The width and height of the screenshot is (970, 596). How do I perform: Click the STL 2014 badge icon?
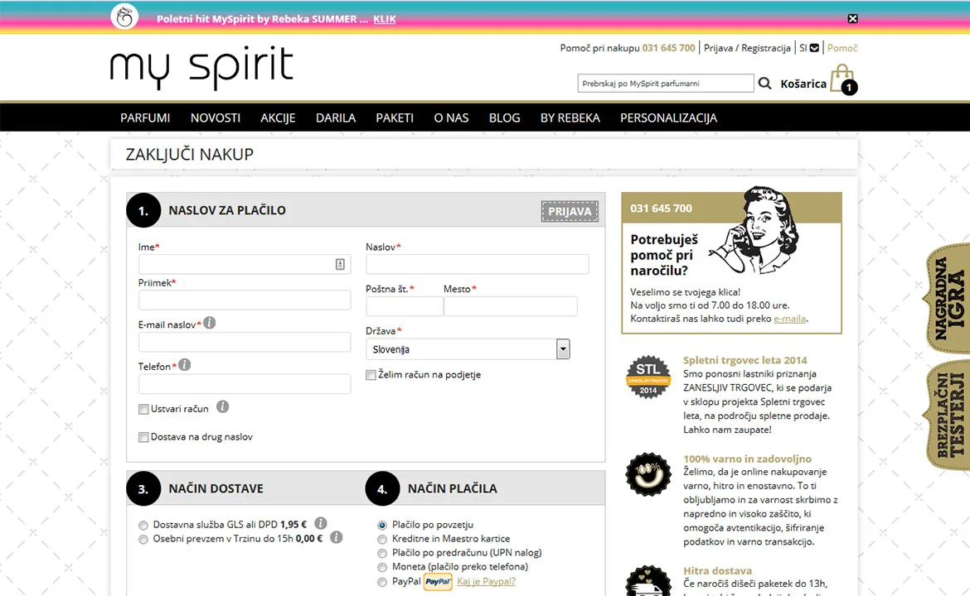click(x=648, y=376)
